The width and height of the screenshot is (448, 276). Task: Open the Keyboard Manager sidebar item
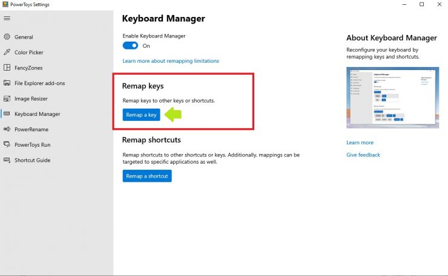[x=37, y=114]
